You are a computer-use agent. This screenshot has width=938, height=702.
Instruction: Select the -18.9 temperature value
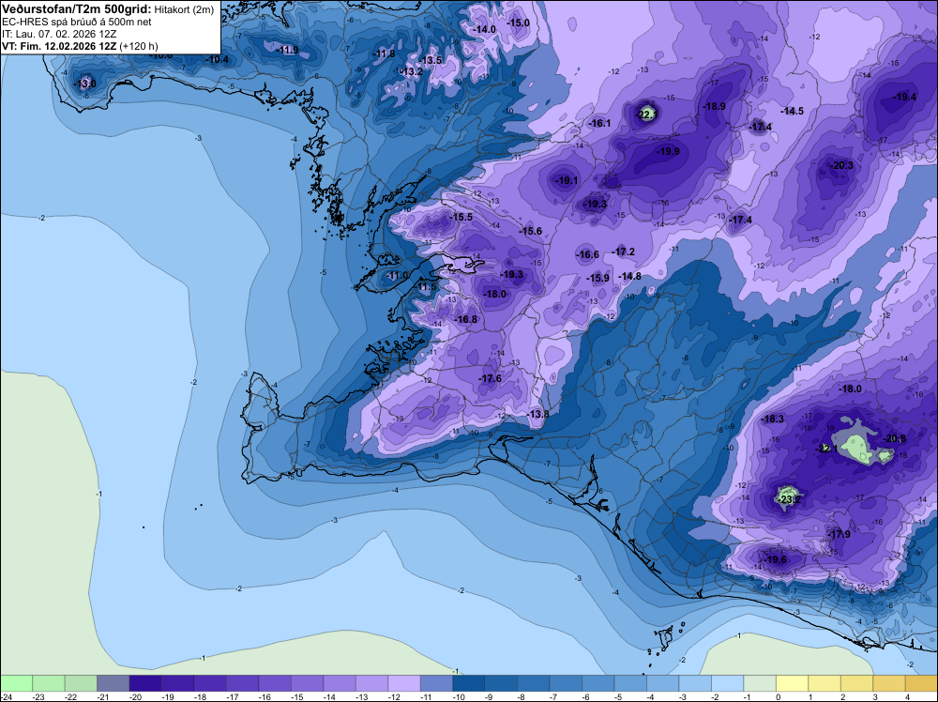tap(714, 106)
